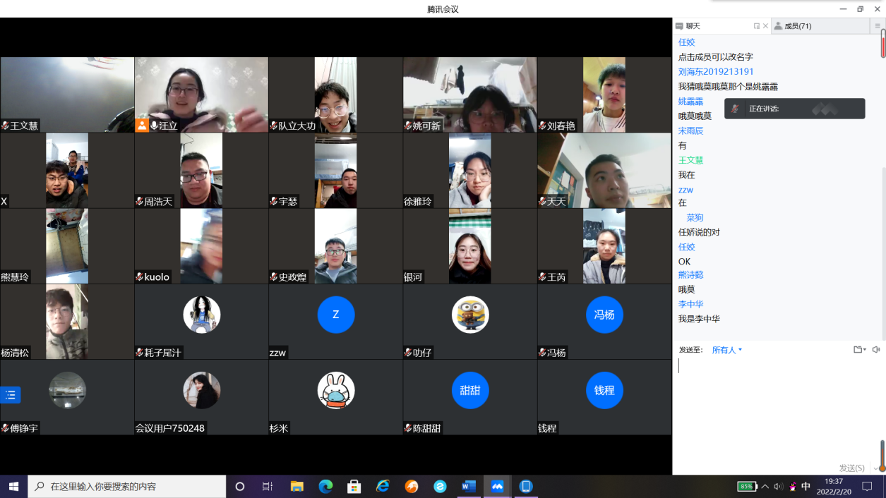Open Microsoft Word from the taskbar
Screen dimensions: 886x498
(x=469, y=487)
